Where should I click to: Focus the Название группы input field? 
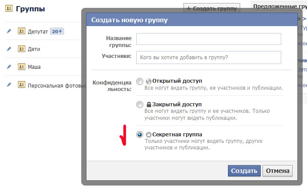coord(208,39)
